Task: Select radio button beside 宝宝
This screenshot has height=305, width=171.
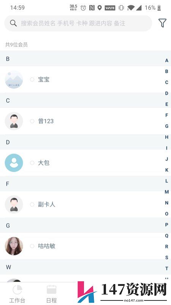Action: (x=32, y=79)
